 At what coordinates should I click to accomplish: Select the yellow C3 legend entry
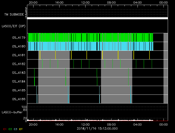click(x=16, y=129)
